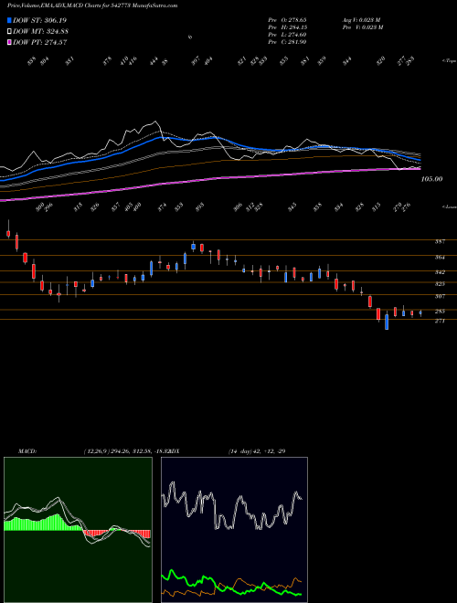The width and height of the screenshot is (457, 603).
Task: Click the 364 price level label
Action: click(x=440, y=258)
